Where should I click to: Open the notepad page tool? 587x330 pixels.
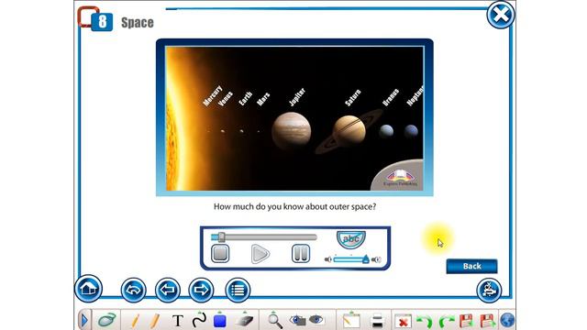coord(351,320)
